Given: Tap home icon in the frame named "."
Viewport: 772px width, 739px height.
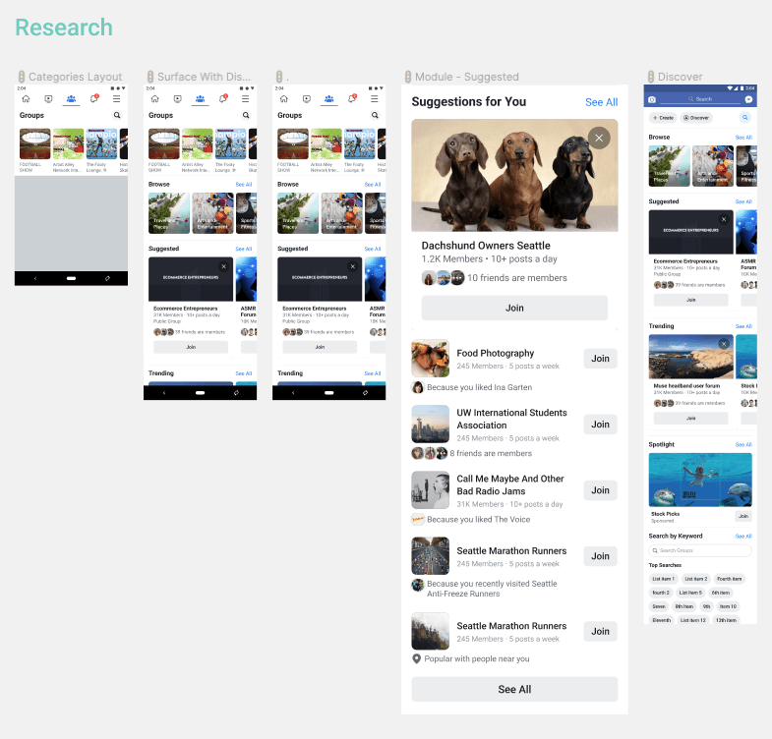Looking at the screenshot, I should tap(284, 99).
